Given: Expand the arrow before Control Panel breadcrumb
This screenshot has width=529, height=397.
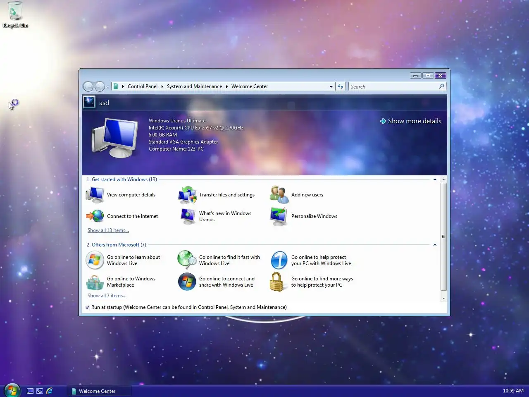Looking at the screenshot, I should 123,86.
